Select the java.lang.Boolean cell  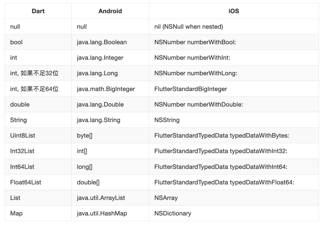click(x=110, y=42)
